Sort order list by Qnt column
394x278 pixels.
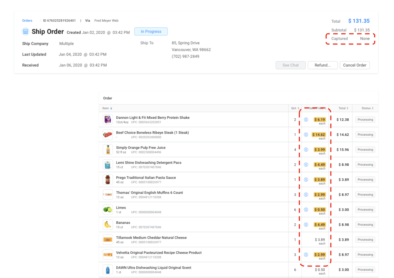(x=295, y=108)
